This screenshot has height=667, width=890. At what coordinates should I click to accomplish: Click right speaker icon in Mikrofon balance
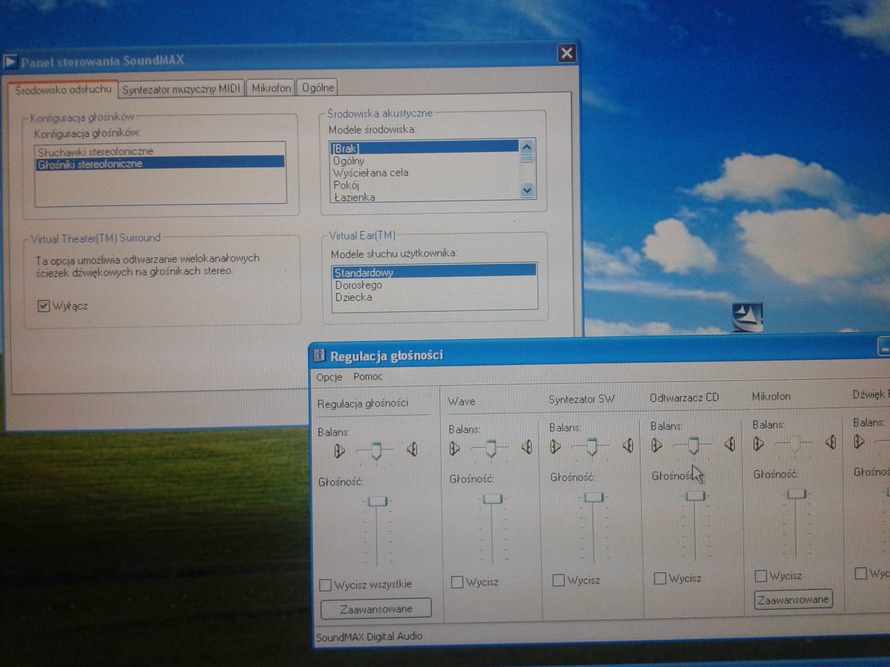830,442
